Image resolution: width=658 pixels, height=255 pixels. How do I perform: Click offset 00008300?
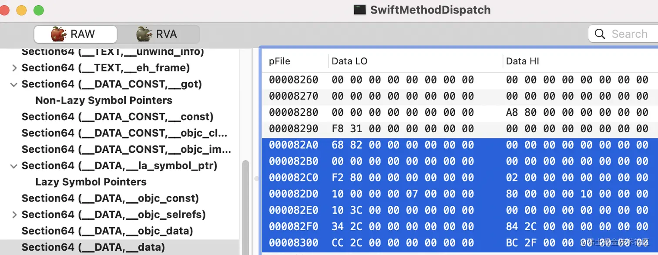click(294, 243)
